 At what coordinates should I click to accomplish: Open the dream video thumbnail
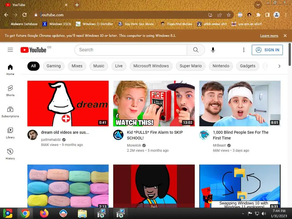pos(68,103)
